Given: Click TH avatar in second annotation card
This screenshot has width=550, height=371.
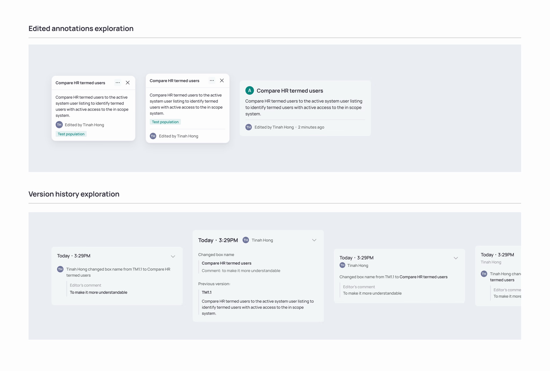Looking at the screenshot, I should [153, 136].
